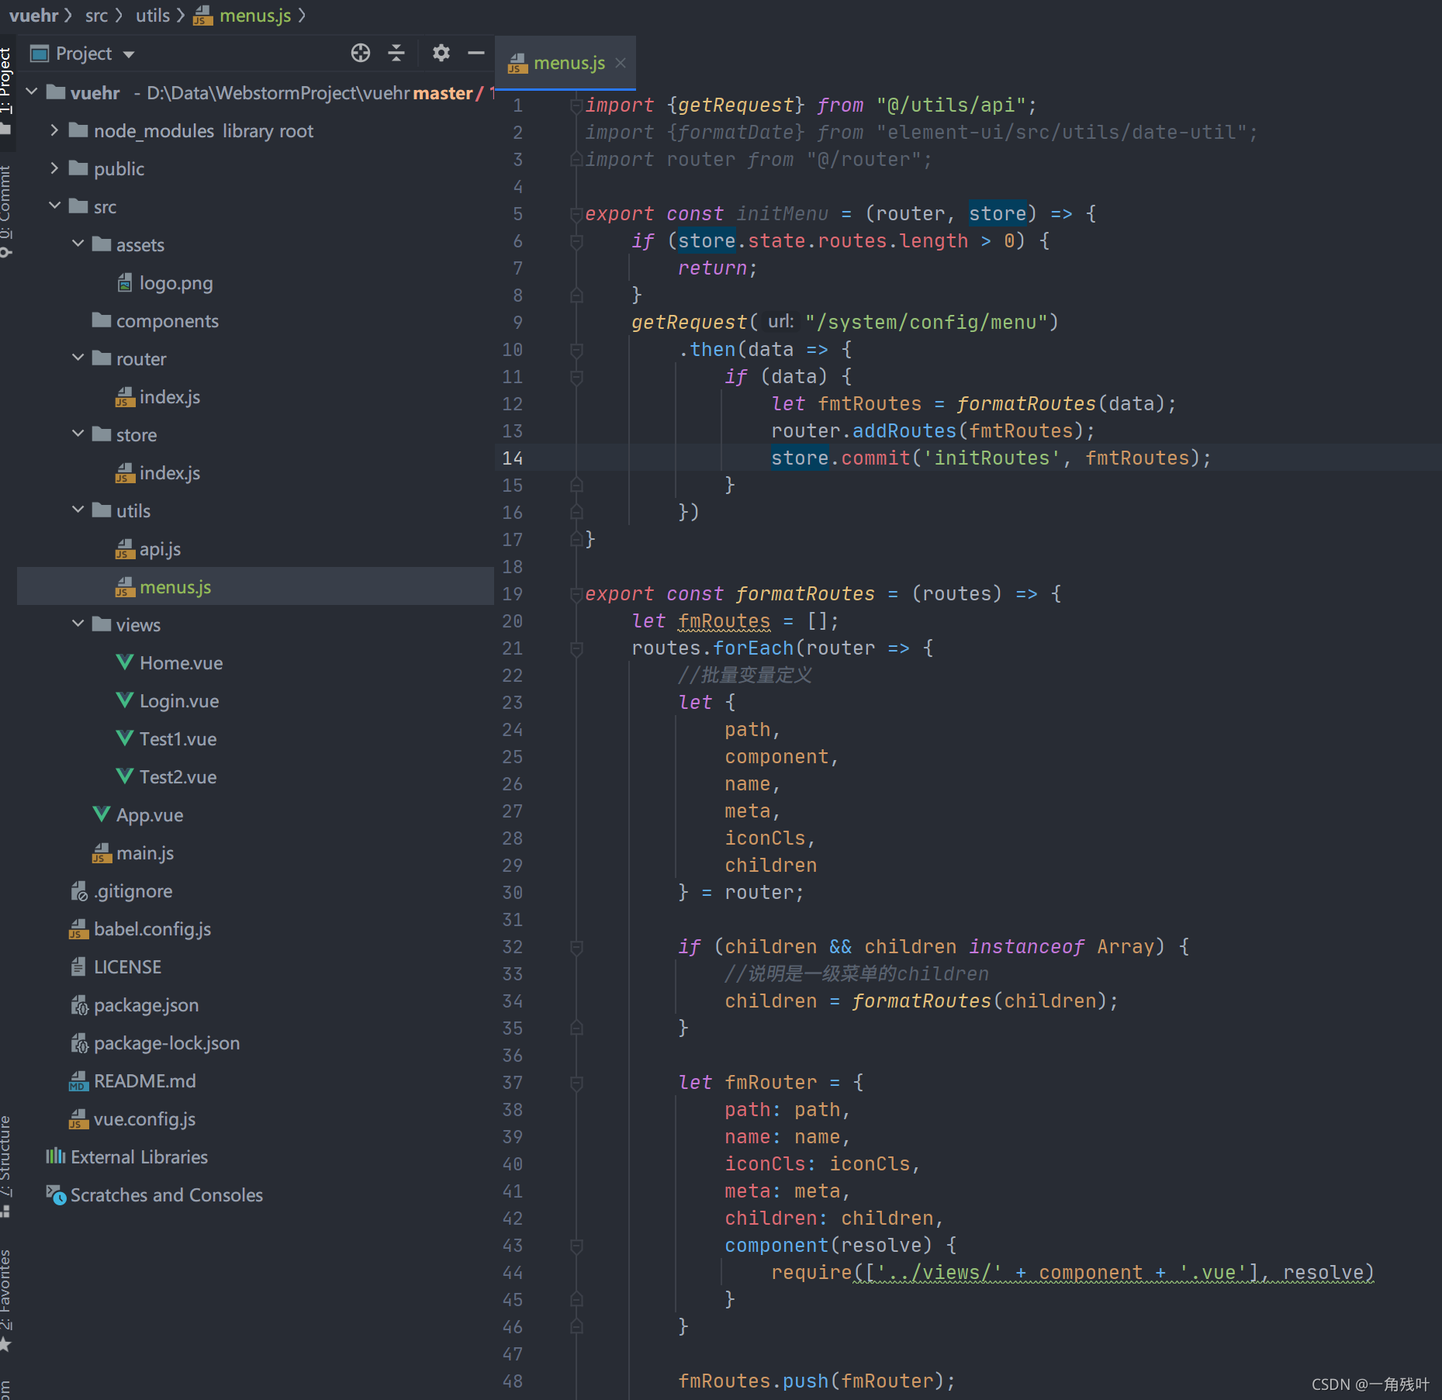Open index.js under store folder
Image resolution: width=1442 pixels, height=1400 pixels.
click(x=158, y=473)
